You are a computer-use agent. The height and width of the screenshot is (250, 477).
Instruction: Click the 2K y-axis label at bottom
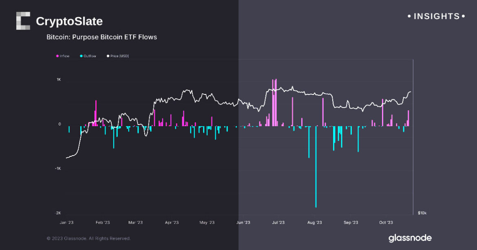(x=58, y=213)
